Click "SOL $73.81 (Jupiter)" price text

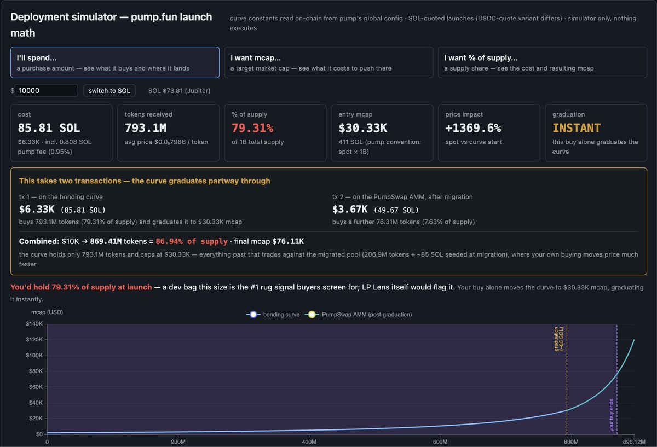click(x=179, y=91)
